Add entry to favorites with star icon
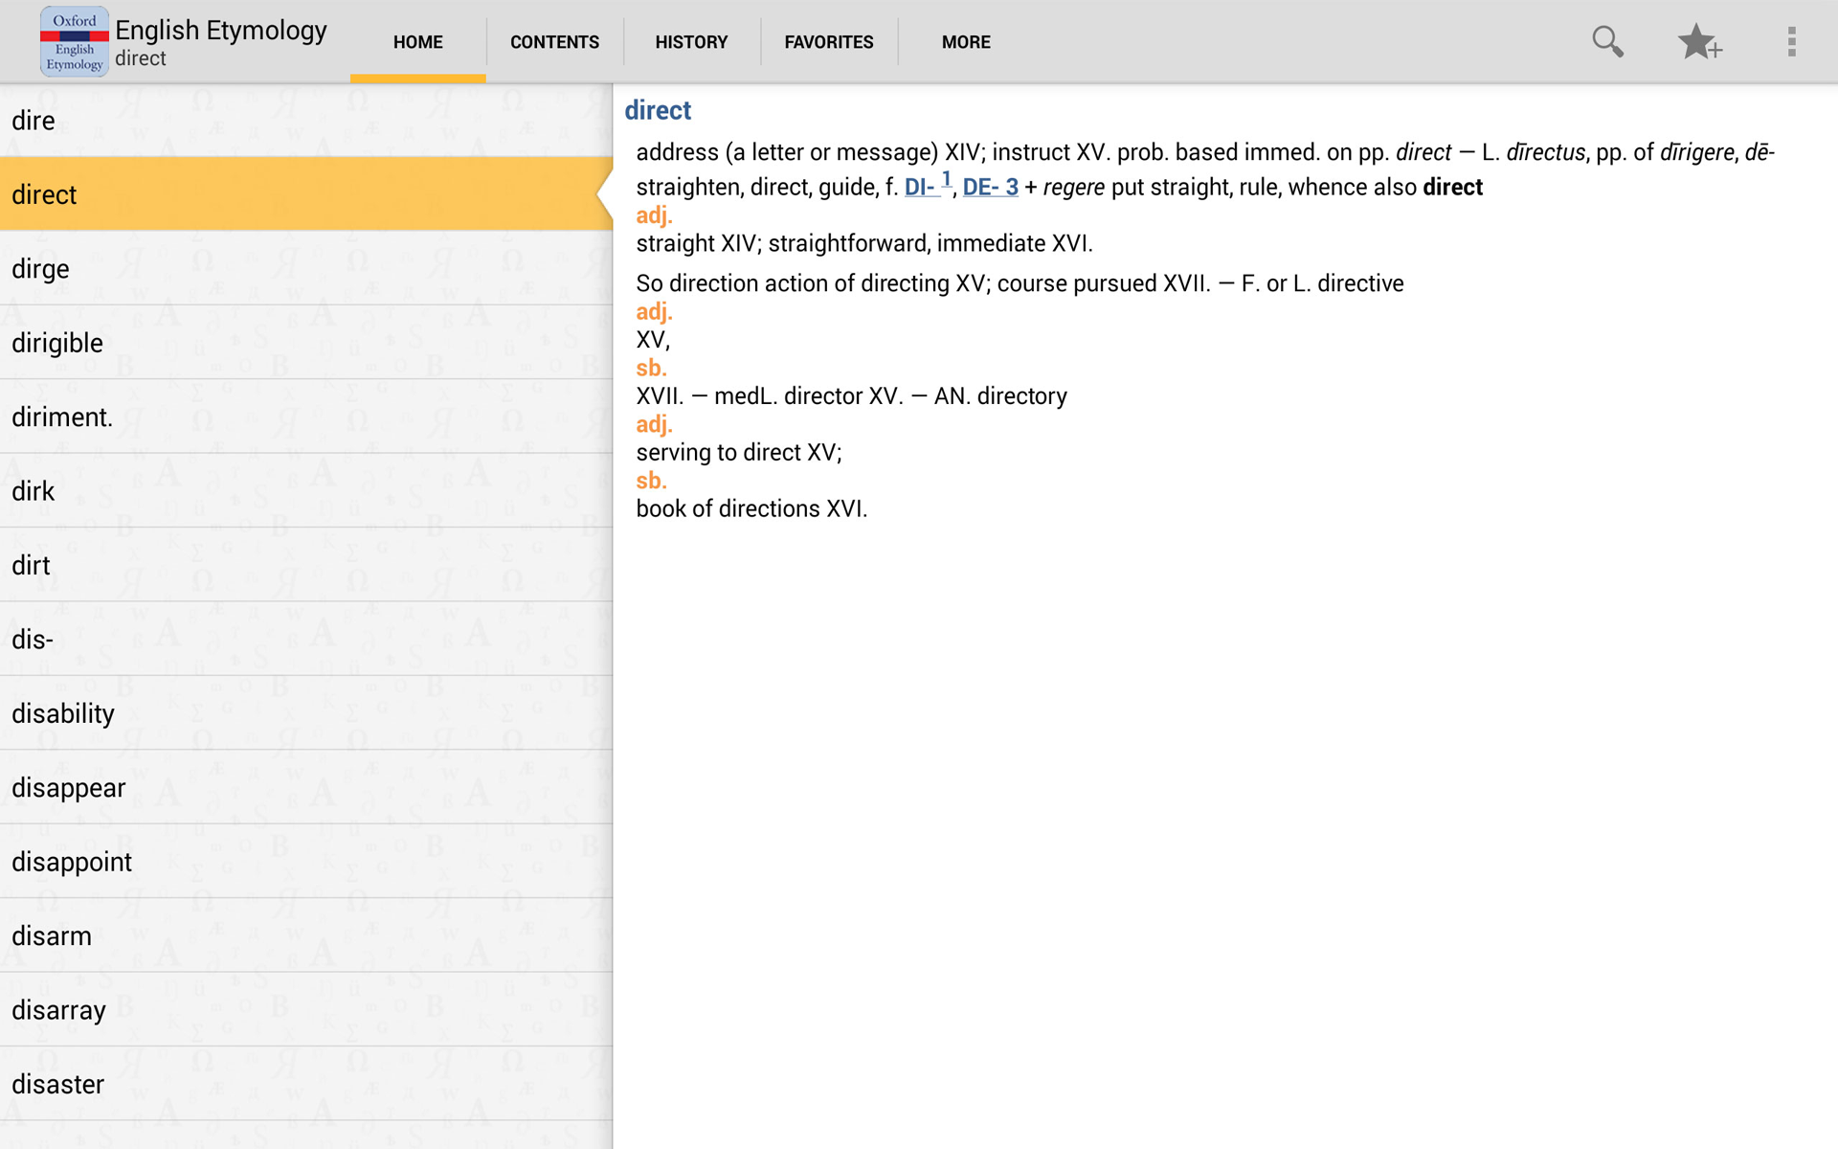The width and height of the screenshot is (1838, 1149). (x=1698, y=42)
